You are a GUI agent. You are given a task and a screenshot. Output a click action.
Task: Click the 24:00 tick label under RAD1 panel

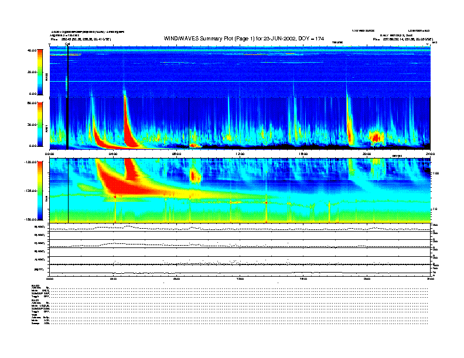point(430,154)
